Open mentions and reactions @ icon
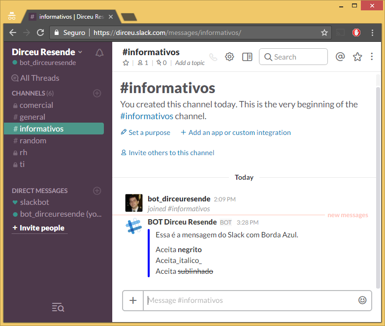385x326 pixels. click(x=340, y=57)
